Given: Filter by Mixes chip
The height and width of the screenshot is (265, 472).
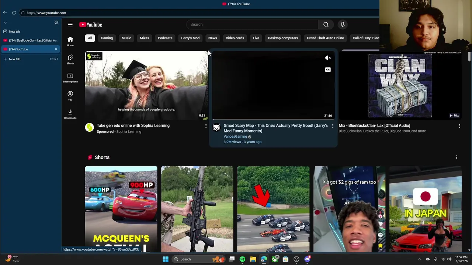Looking at the screenshot, I should click(144, 38).
